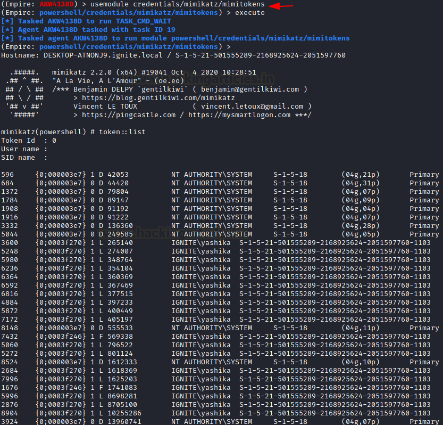
Task: Select token row 1372 with value 79804
Action: (x=220, y=192)
